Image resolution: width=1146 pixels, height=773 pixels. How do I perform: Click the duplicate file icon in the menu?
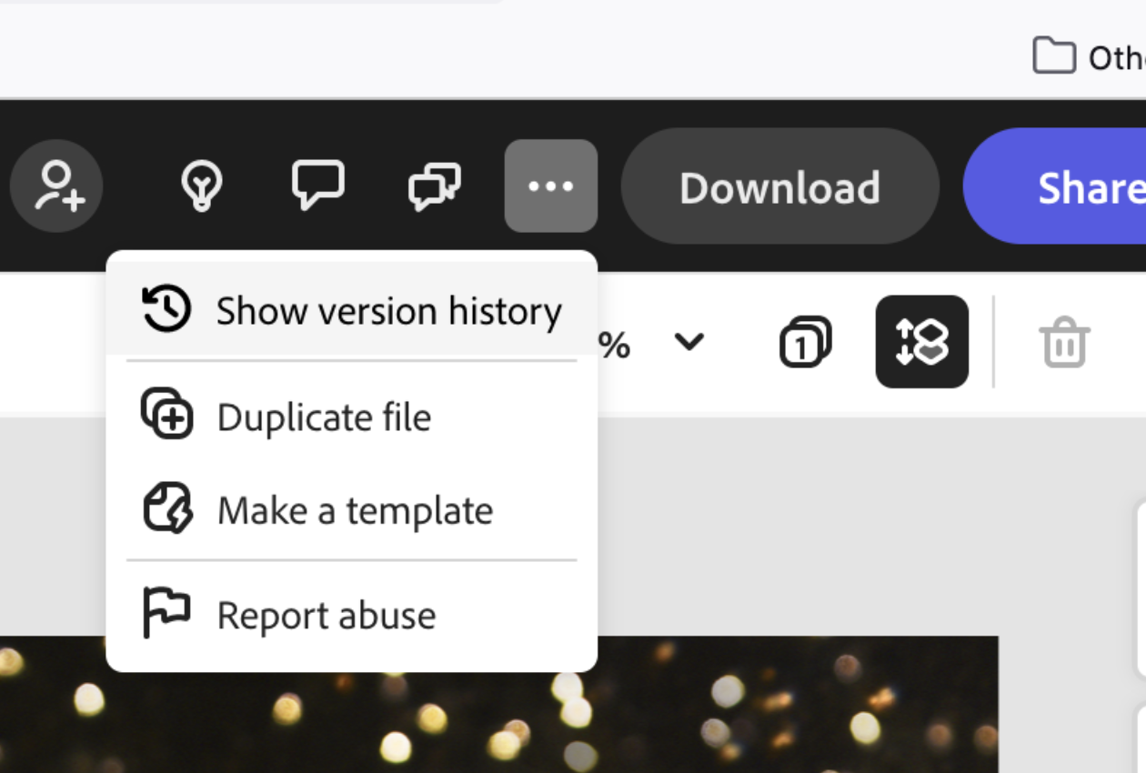coord(166,416)
